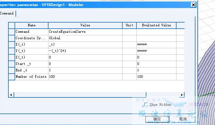Image resolution: width=215 pixels, height=125 pixels.
Task: Click the Y(_t) name cell
Action: click(x=31, y=51)
